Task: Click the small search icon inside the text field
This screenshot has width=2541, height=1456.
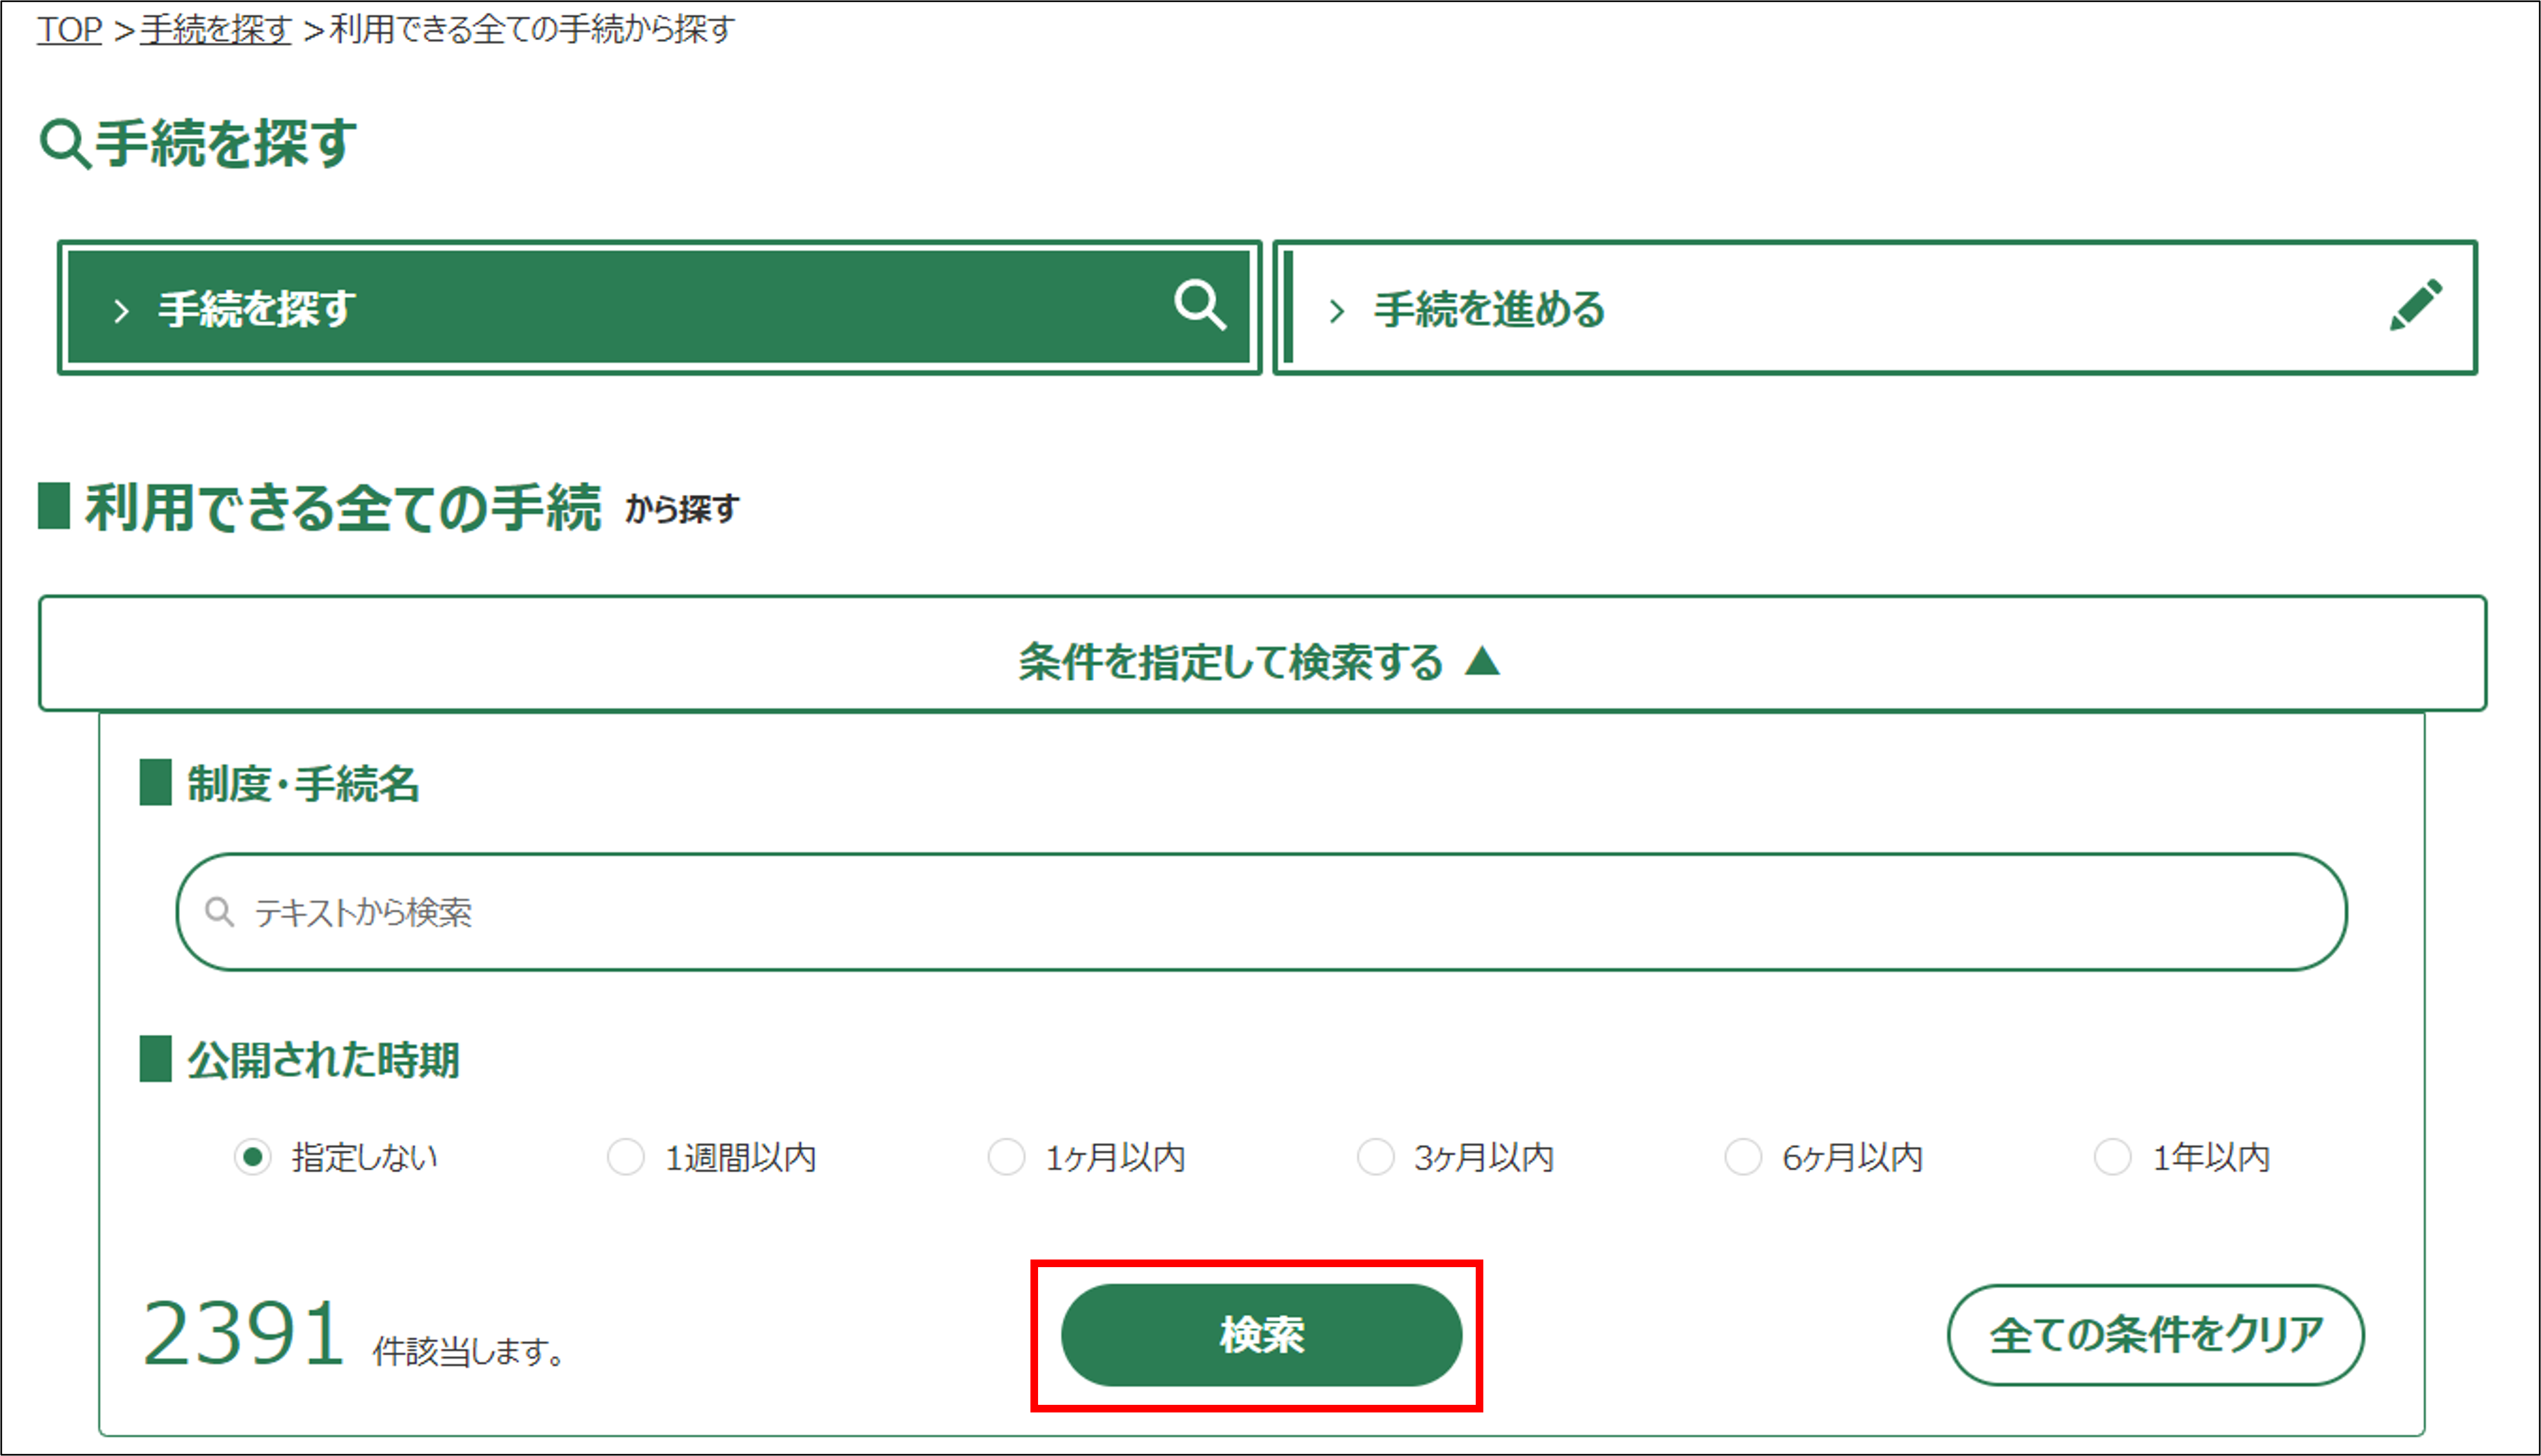Action: click(219, 912)
